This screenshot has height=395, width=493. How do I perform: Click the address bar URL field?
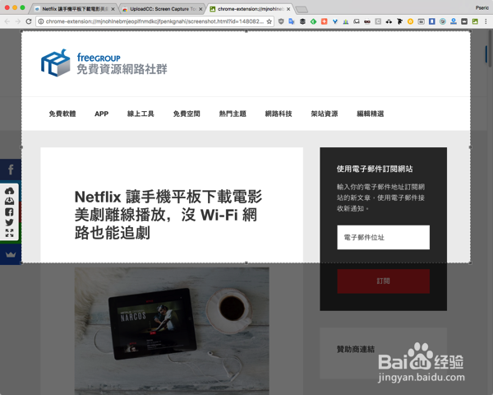click(x=154, y=21)
